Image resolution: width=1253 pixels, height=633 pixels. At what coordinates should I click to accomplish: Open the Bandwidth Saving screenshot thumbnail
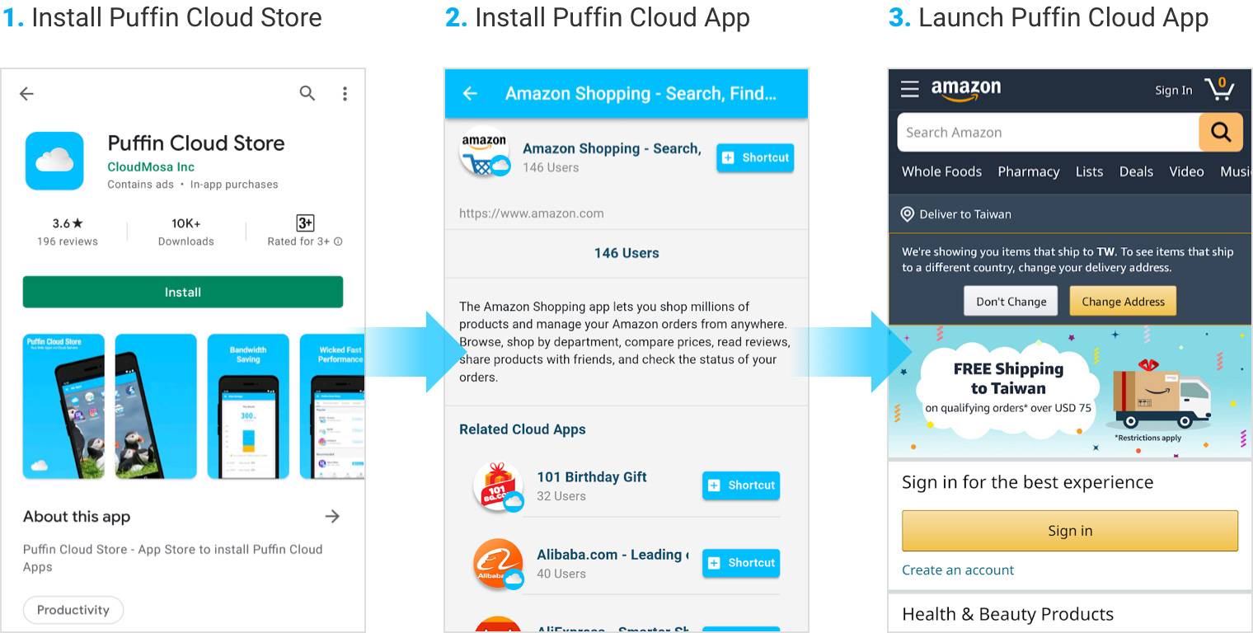click(x=248, y=406)
